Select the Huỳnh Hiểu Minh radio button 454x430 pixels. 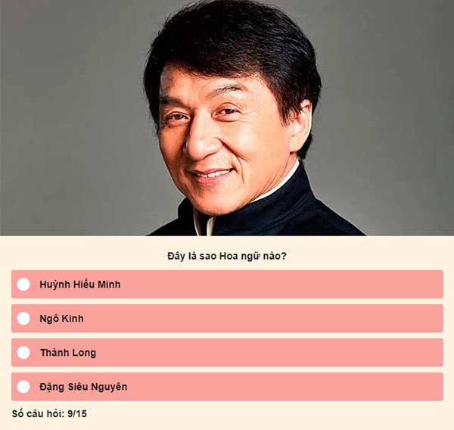coord(23,284)
